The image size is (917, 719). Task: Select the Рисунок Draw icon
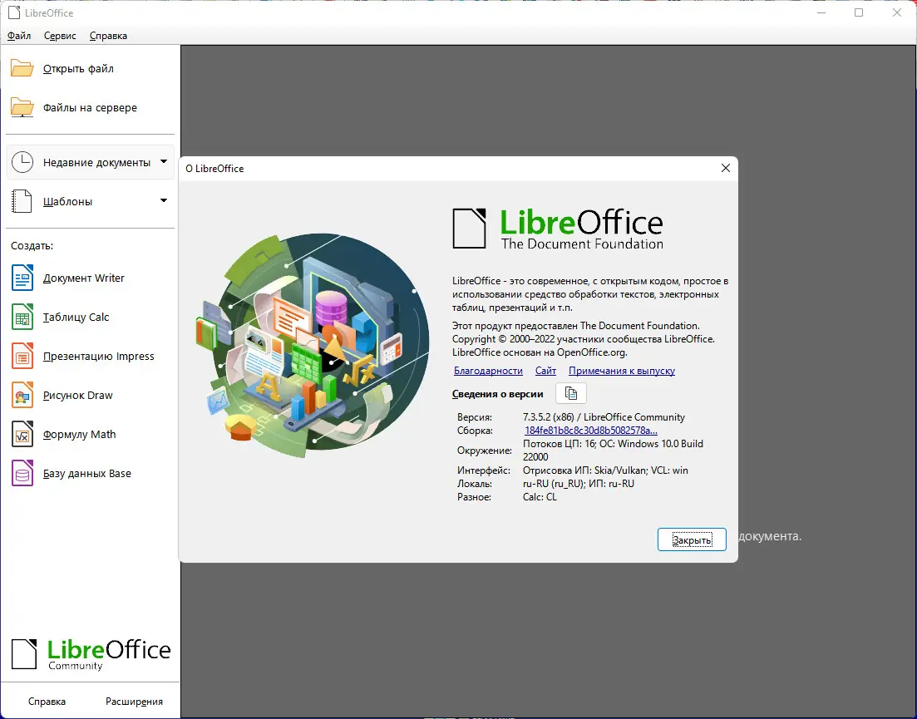tap(24, 395)
